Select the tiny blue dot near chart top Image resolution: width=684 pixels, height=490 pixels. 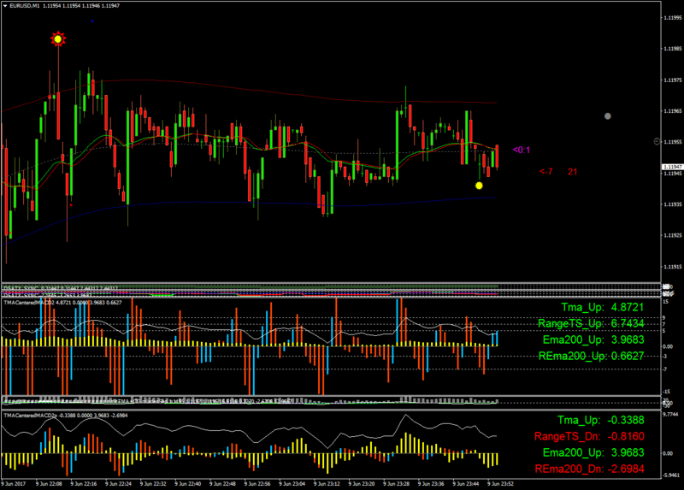92,21
